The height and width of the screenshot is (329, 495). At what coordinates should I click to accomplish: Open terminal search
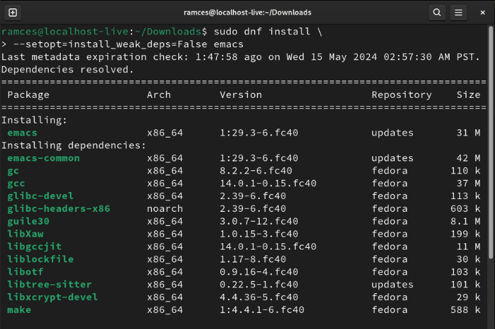[x=437, y=13]
